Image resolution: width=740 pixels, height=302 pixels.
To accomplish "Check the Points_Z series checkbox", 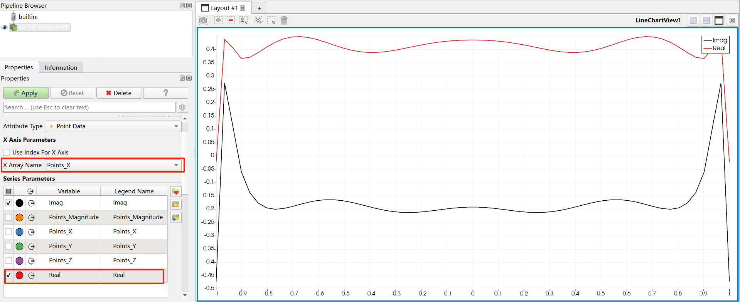I will [x=8, y=261].
